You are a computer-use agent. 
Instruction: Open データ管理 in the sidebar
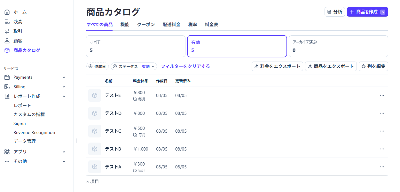tap(25, 141)
